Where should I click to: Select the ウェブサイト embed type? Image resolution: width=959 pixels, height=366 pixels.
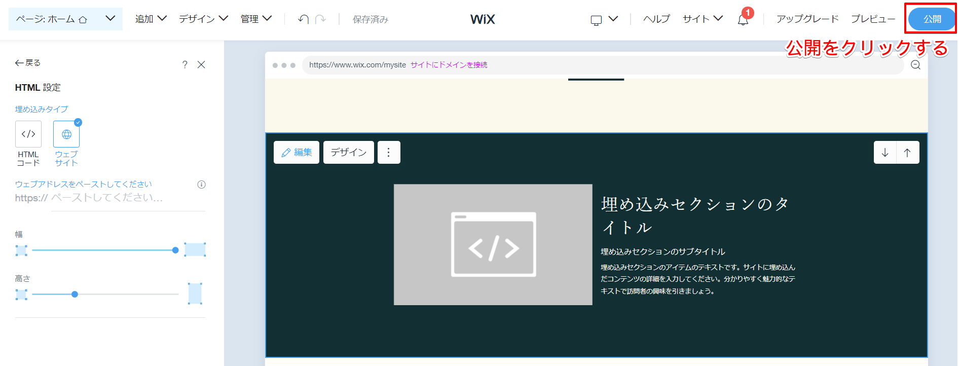[x=66, y=134]
